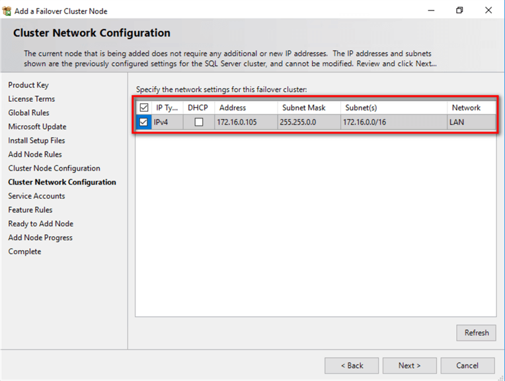Click the 255.255.0.0 subnet mask cell
Screen dimensions: 505x381
[x=309, y=122]
